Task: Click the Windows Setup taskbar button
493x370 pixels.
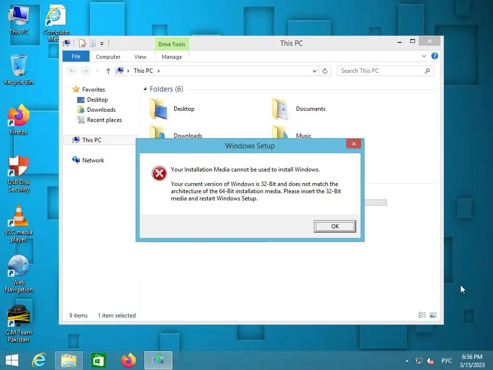Action: pyautogui.click(x=158, y=360)
